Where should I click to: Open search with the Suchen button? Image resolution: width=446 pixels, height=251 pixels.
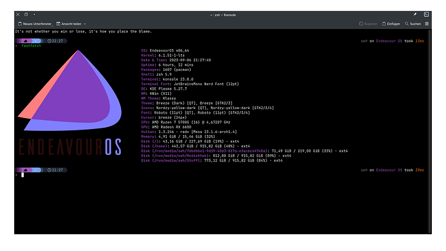(413, 24)
